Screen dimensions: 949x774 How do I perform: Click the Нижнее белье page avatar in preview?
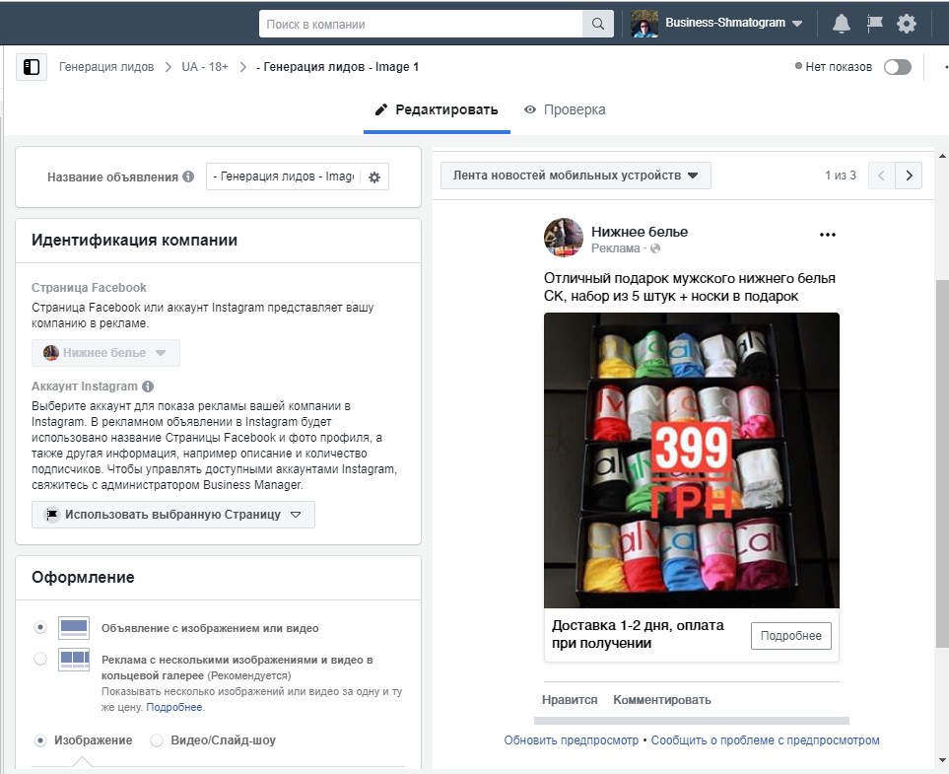(x=564, y=238)
